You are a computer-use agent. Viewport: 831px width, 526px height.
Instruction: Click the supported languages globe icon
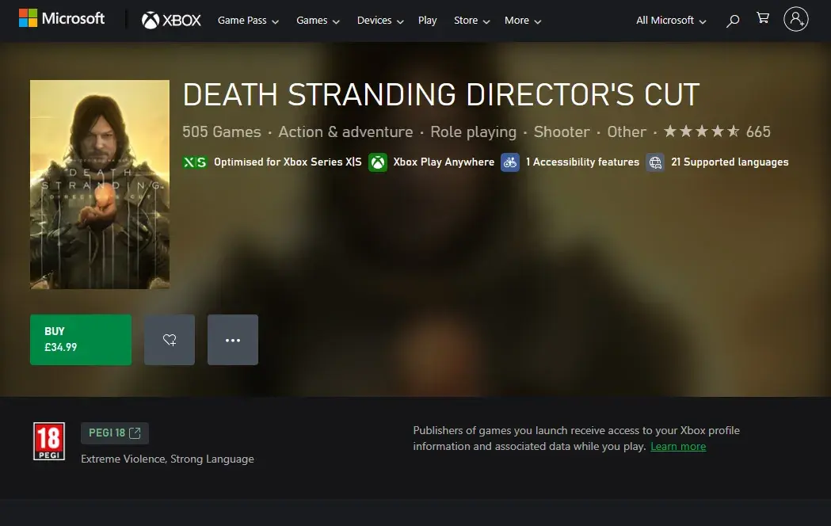tap(655, 162)
